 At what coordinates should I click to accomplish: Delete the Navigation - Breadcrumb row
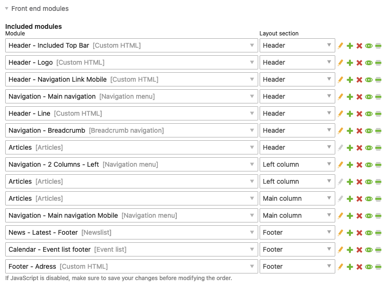pos(359,131)
